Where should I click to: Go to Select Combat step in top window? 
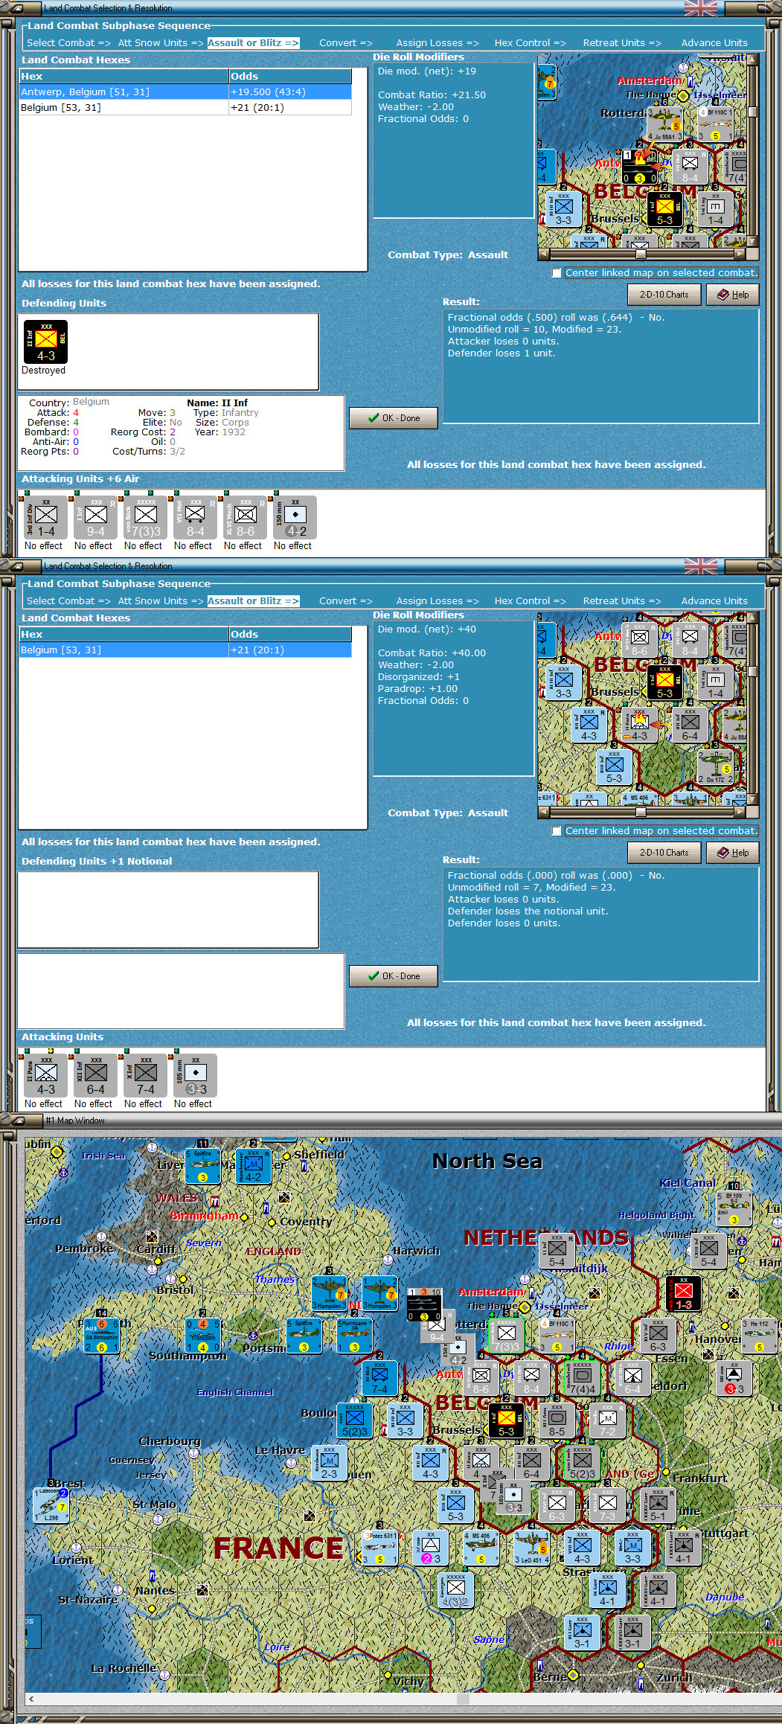tap(68, 43)
